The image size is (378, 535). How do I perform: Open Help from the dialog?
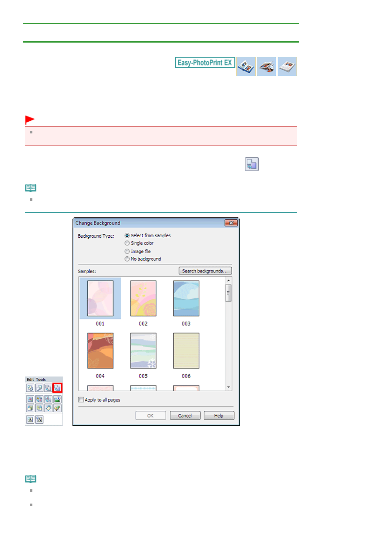click(219, 416)
